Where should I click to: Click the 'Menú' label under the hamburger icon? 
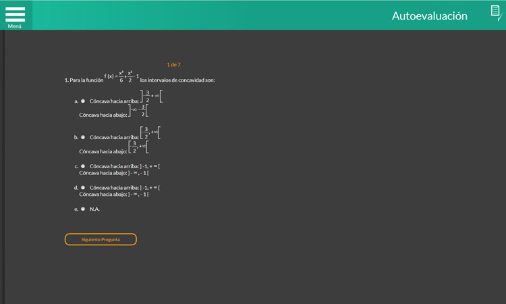(15, 26)
